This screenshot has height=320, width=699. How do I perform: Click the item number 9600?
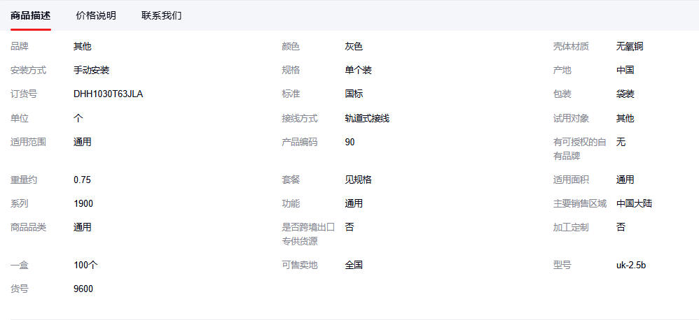pyautogui.click(x=83, y=289)
